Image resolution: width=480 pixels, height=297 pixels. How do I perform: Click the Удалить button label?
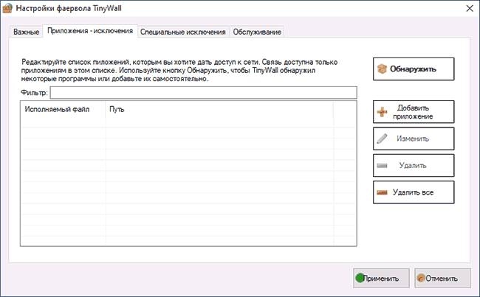click(413, 166)
